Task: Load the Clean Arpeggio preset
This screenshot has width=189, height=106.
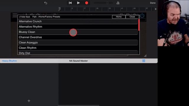Action: click(78, 42)
